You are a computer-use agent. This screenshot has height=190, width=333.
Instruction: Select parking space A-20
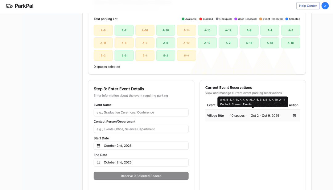point(166,30)
